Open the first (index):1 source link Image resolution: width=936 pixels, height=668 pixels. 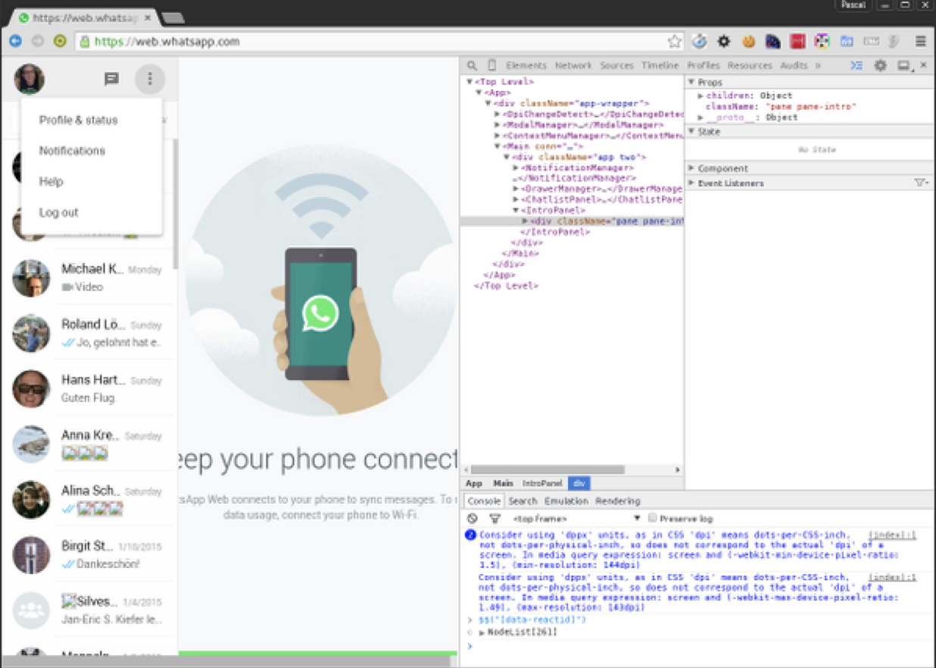point(892,535)
